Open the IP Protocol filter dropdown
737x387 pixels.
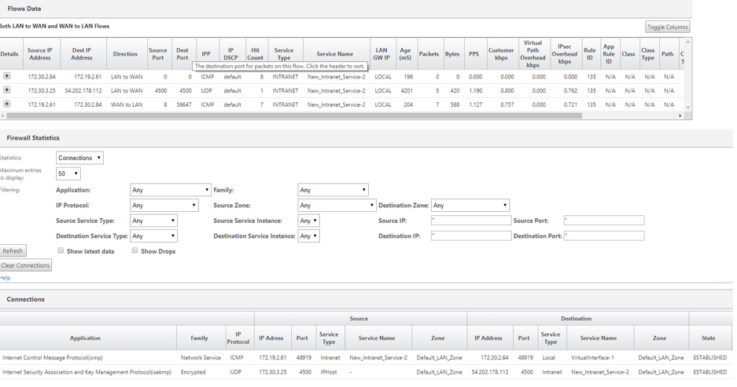(x=164, y=206)
